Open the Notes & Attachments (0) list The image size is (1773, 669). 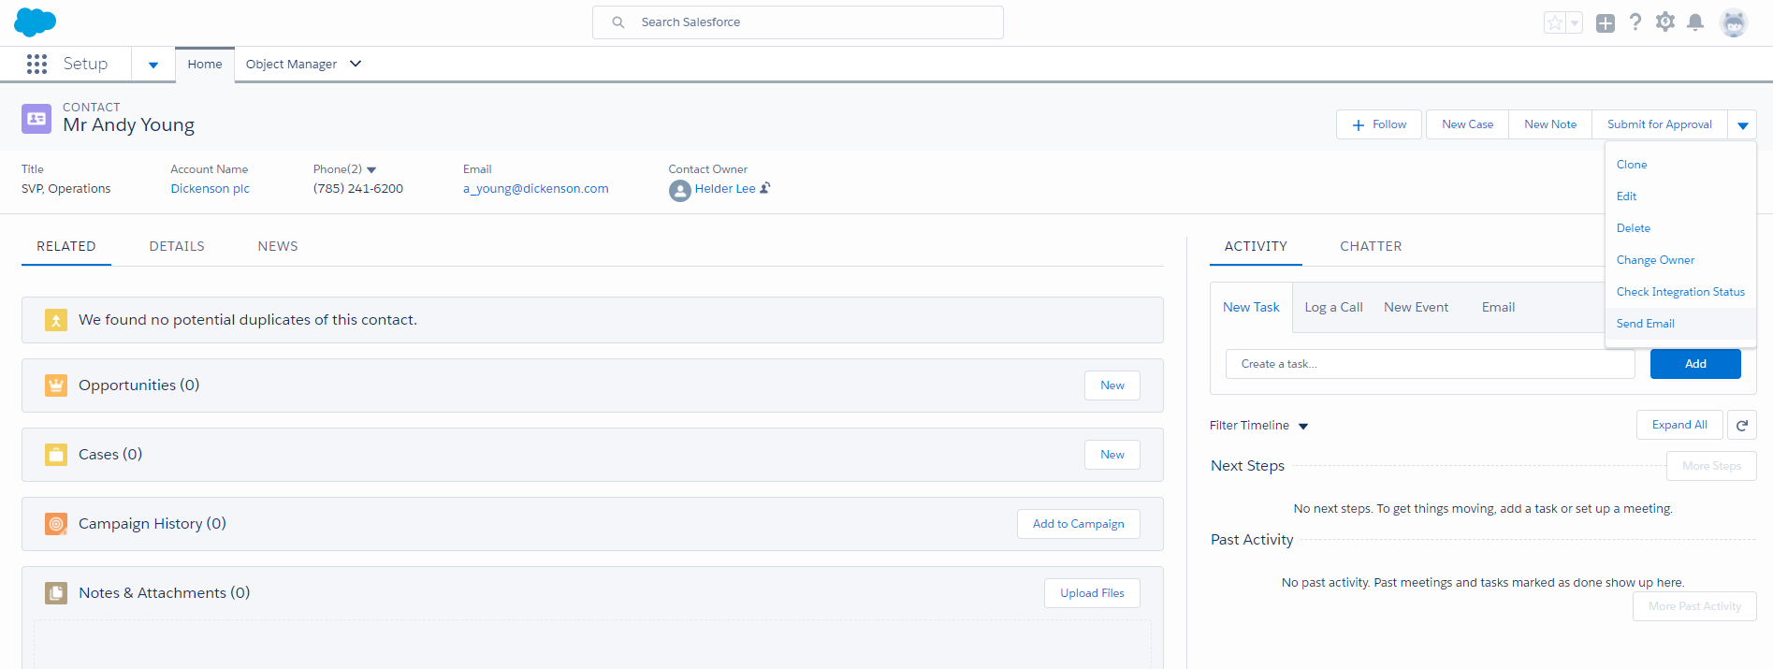(x=165, y=593)
